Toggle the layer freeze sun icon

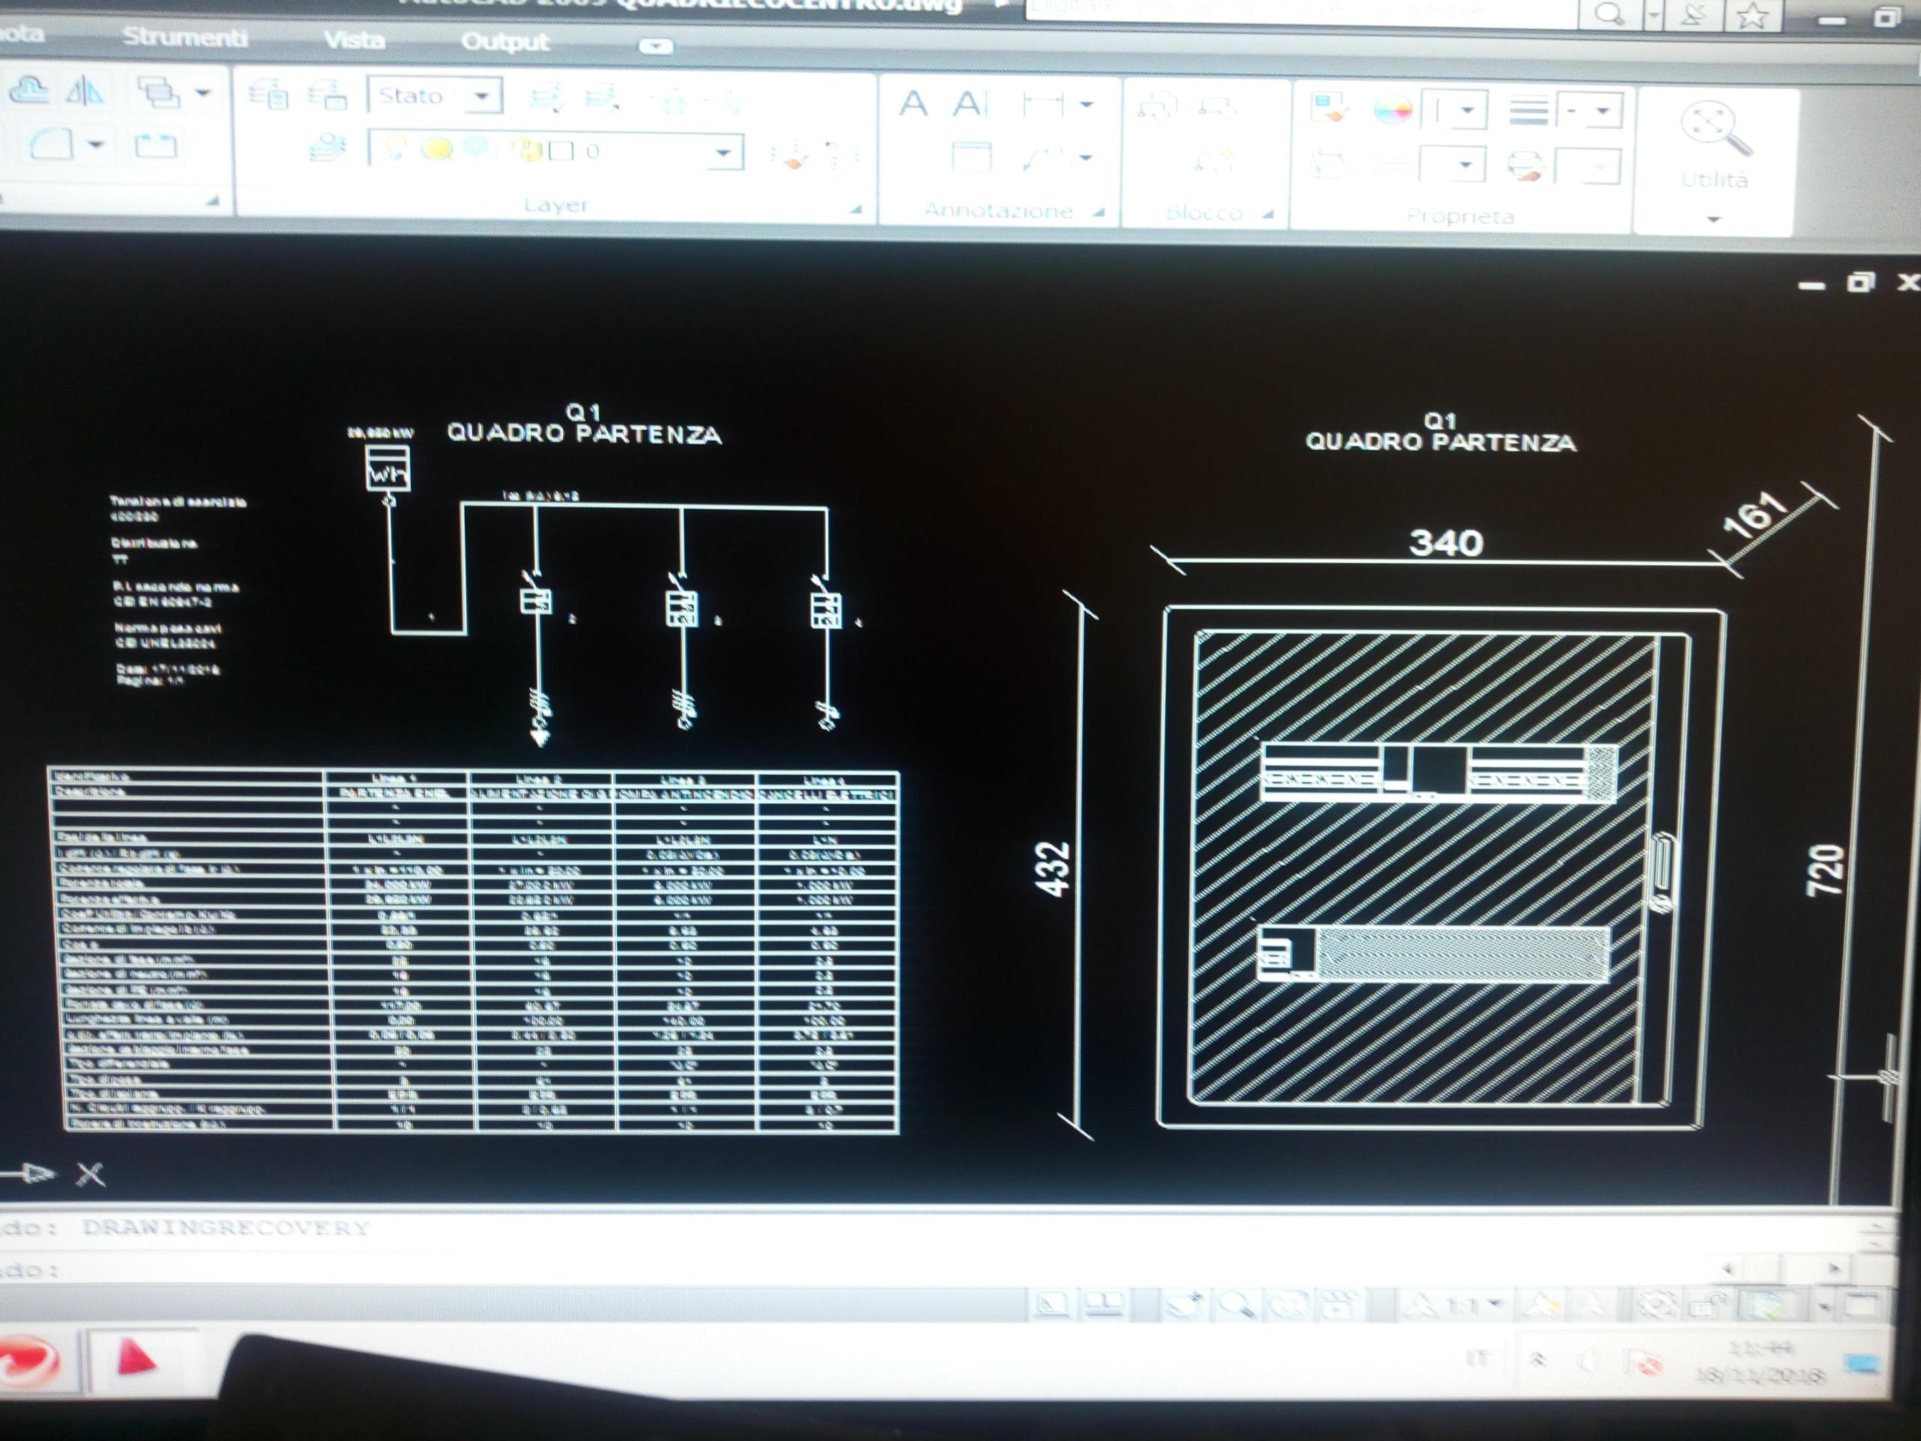pyautogui.click(x=436, y=150)
